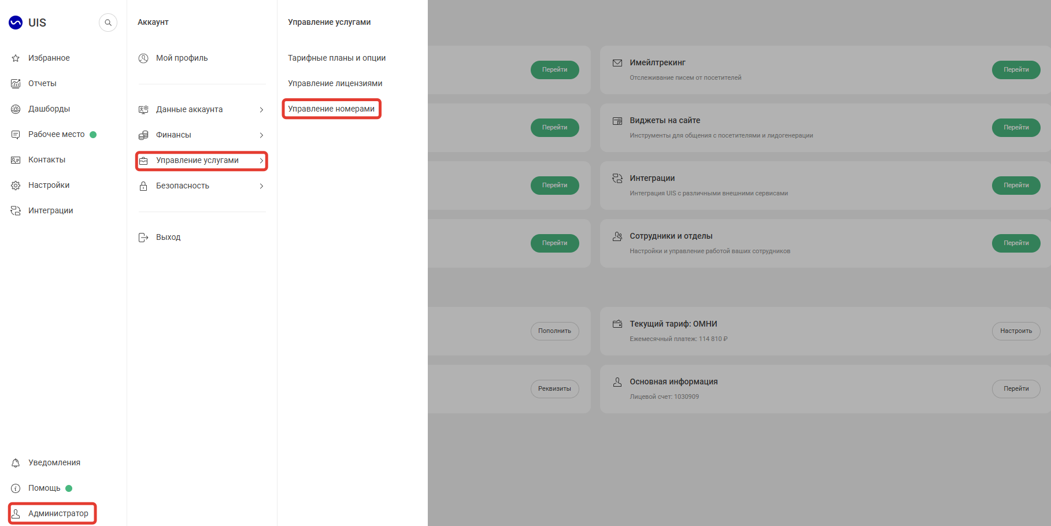Open Настройки gear icon
This screenshot has height=526, width=1051.
coord(16,185)
